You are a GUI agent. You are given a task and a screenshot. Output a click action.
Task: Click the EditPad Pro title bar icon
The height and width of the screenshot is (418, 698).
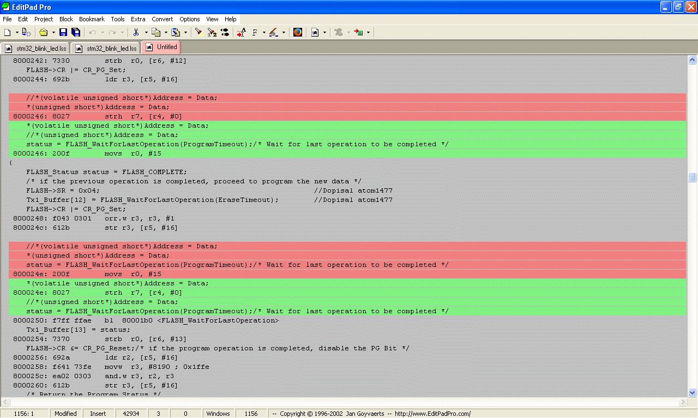[x=7, y=7]
